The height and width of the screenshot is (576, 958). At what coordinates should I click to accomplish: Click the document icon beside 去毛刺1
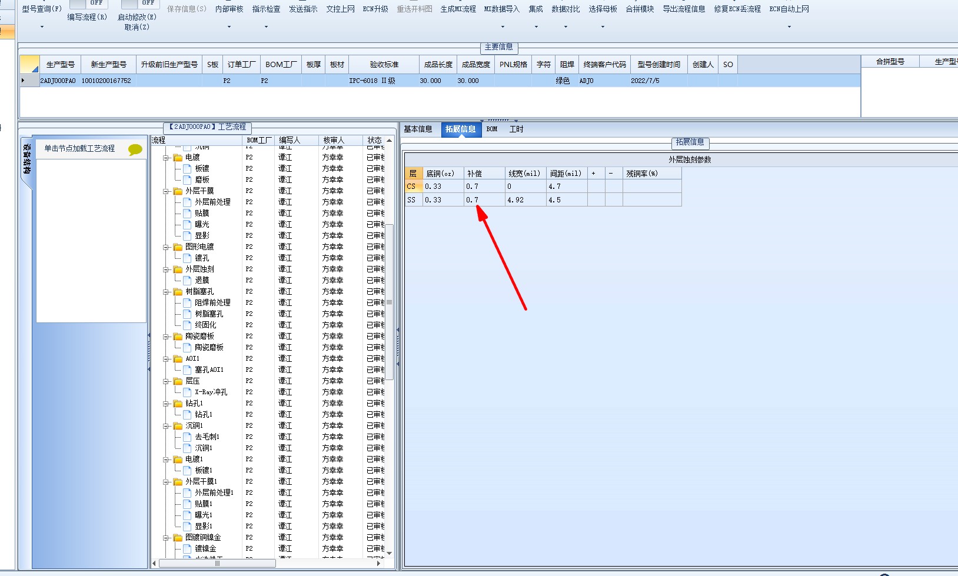point(187,437)
